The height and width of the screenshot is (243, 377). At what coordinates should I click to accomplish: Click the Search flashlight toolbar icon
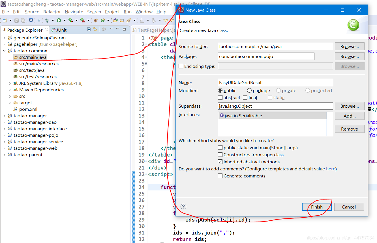[x=128, y=20]
